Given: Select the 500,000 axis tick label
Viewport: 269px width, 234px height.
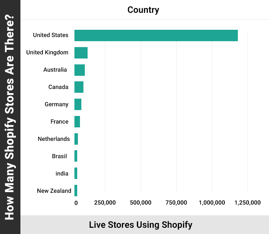Looking at the screenshot, I should [141, 203].
